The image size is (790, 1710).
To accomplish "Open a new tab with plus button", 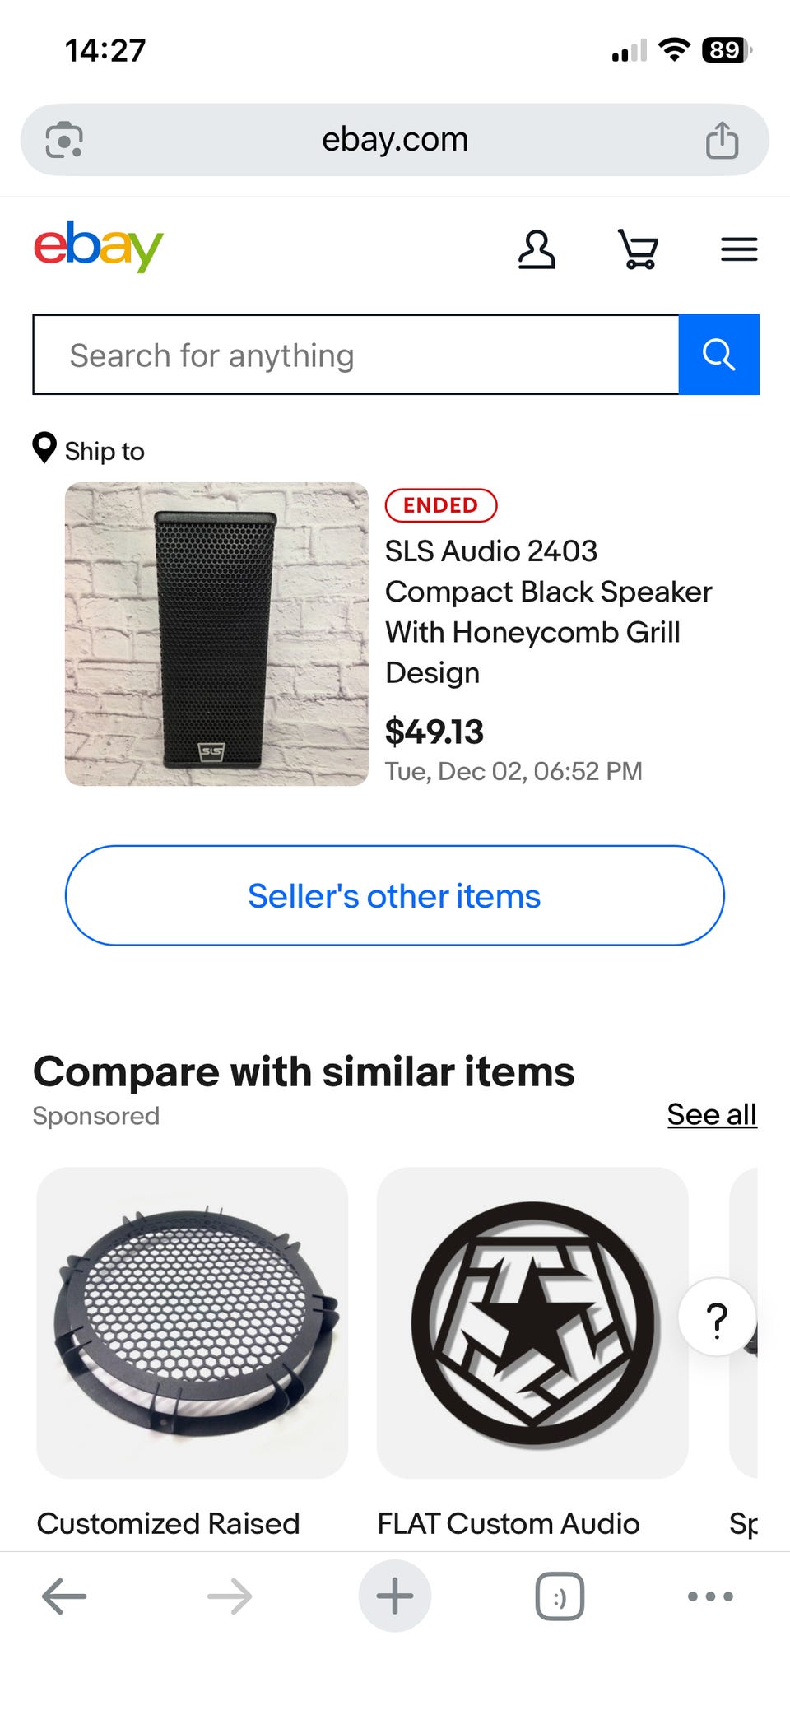I will pyautogui.click(x=395, y=1596).
